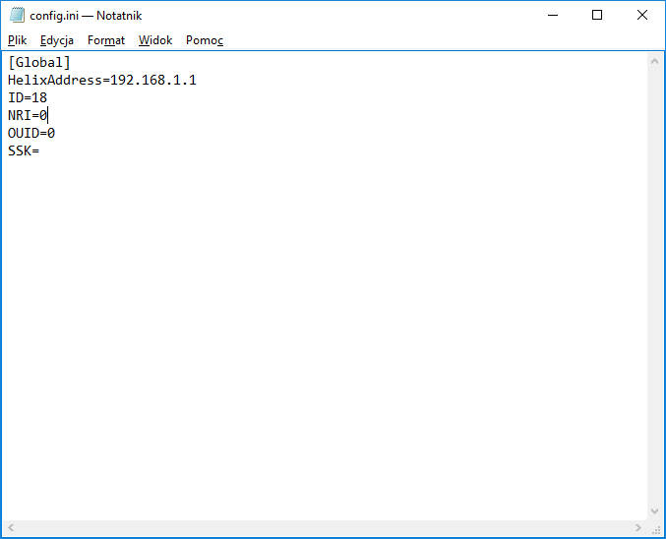Image resolution: width=666 pixels, height=539 pixels.
Task: Close the config.ini Notatnik window
Action: 642,15
